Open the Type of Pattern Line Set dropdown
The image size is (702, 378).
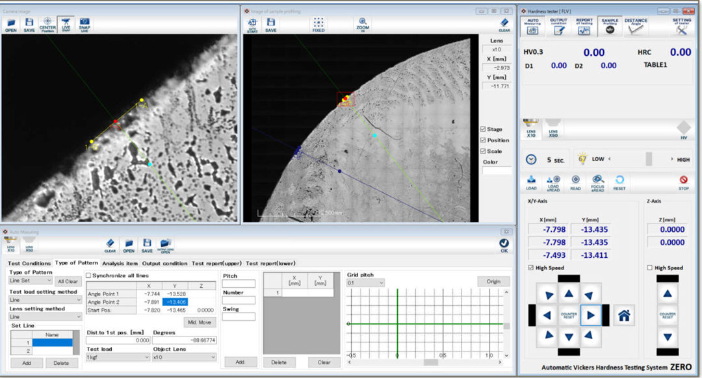tap(31, 281)
